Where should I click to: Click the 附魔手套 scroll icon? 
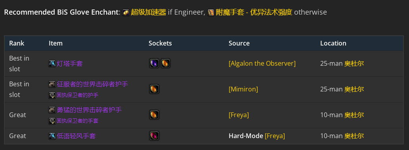[211, 13]
